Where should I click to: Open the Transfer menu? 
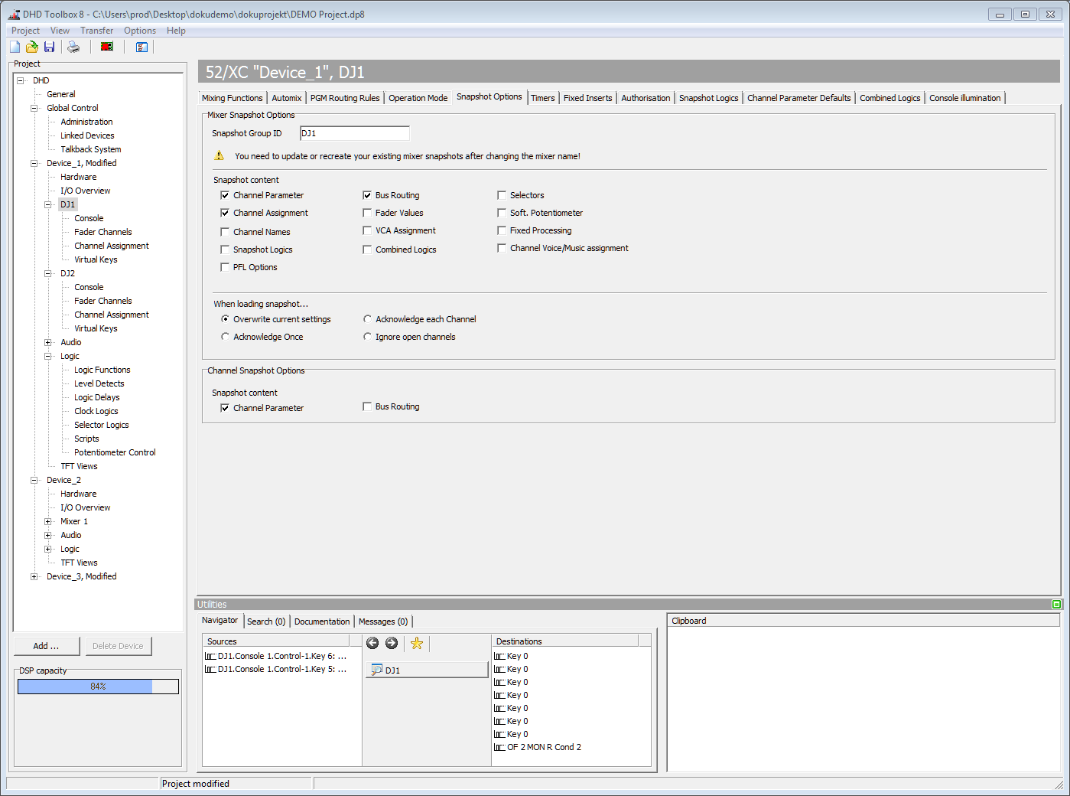pos(96,30)
